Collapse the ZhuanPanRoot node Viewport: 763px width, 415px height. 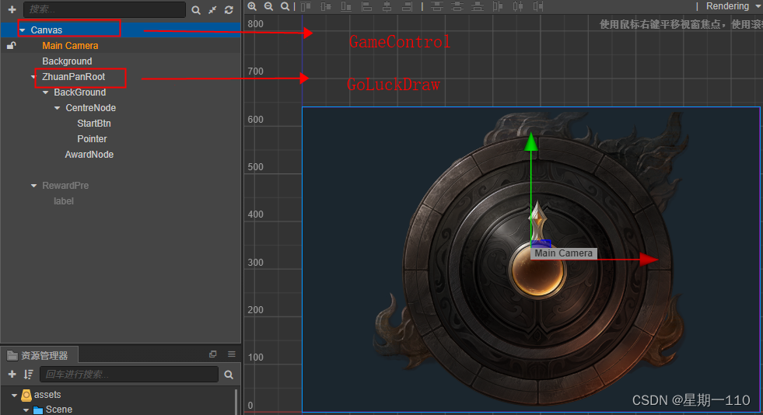[33, 77]
